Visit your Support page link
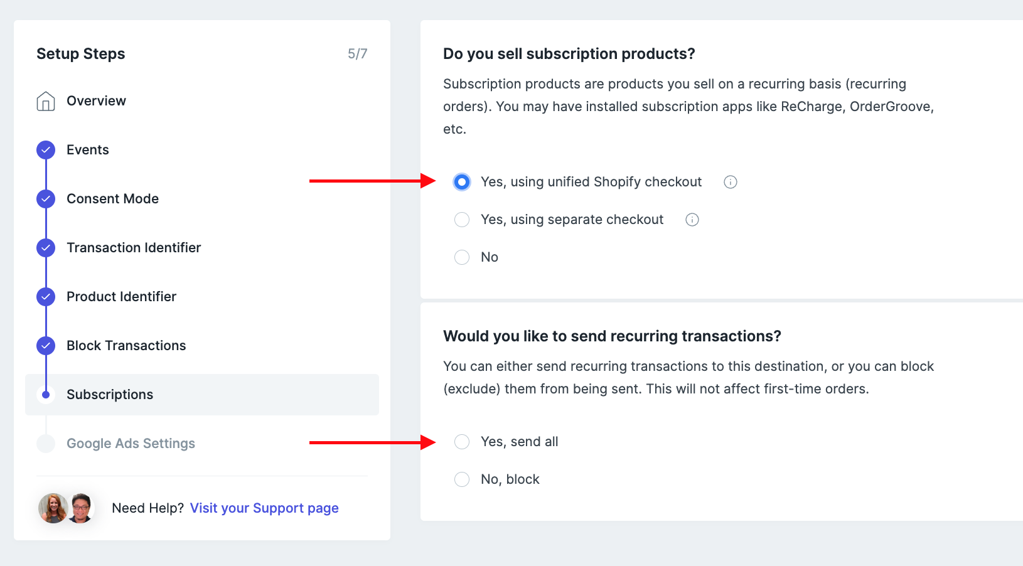This screenshot has width=1023, height=566. (264, 508)
